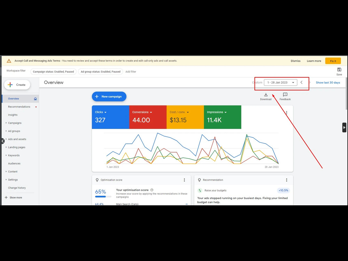Click Show more in the sidebar
This screenshot has width=348, height=261.
16,198
